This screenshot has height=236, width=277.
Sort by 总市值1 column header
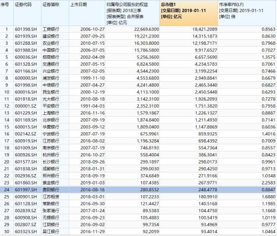click(x=188, y=13)
